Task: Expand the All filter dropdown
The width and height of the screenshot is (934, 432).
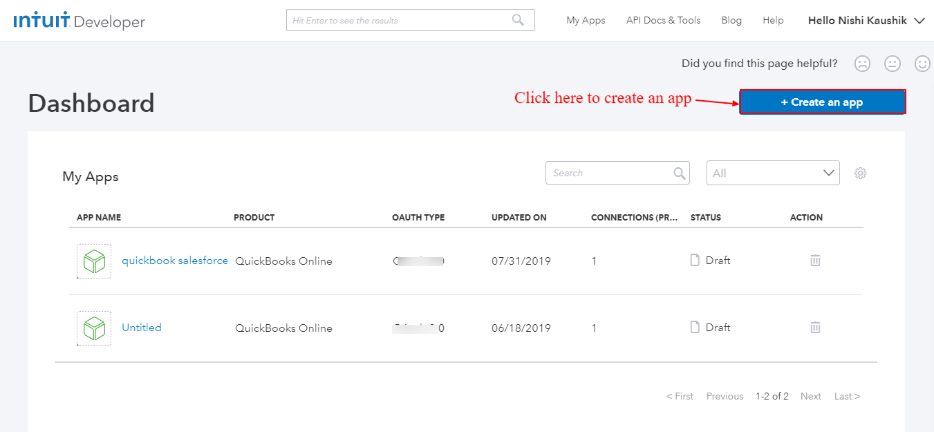Action: click(773, 173)
